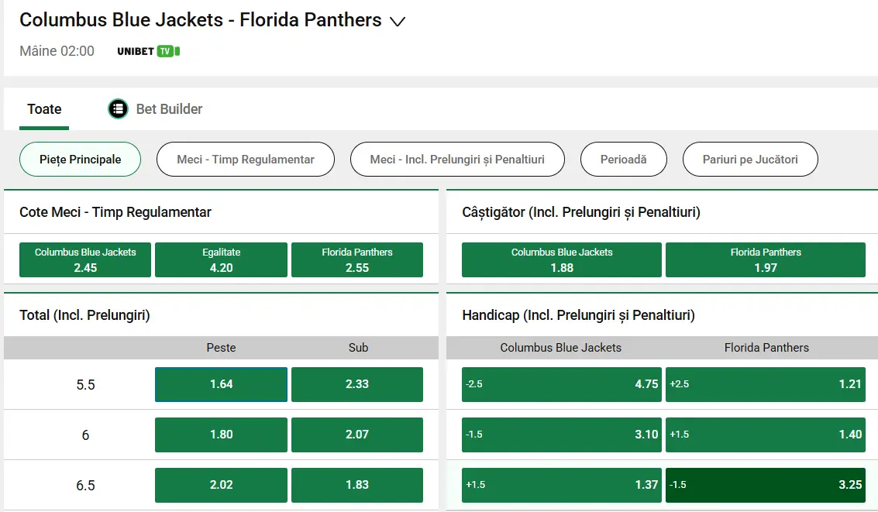878x512 pixels.
Task: Bet on Columbus Blue Jackets at 2.45
Action: pyautogui.click(x=84, y=259)
